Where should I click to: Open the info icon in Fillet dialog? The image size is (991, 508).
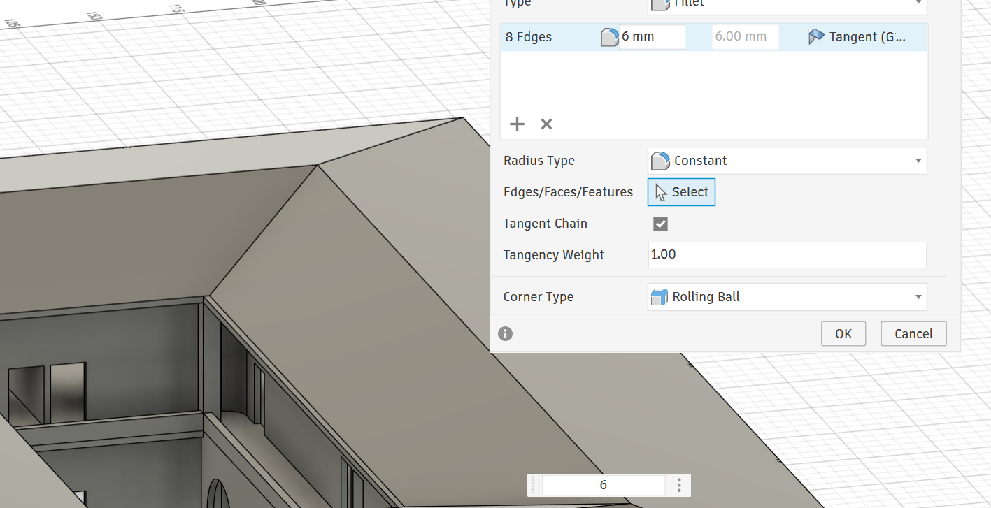[x=506, y=333]
